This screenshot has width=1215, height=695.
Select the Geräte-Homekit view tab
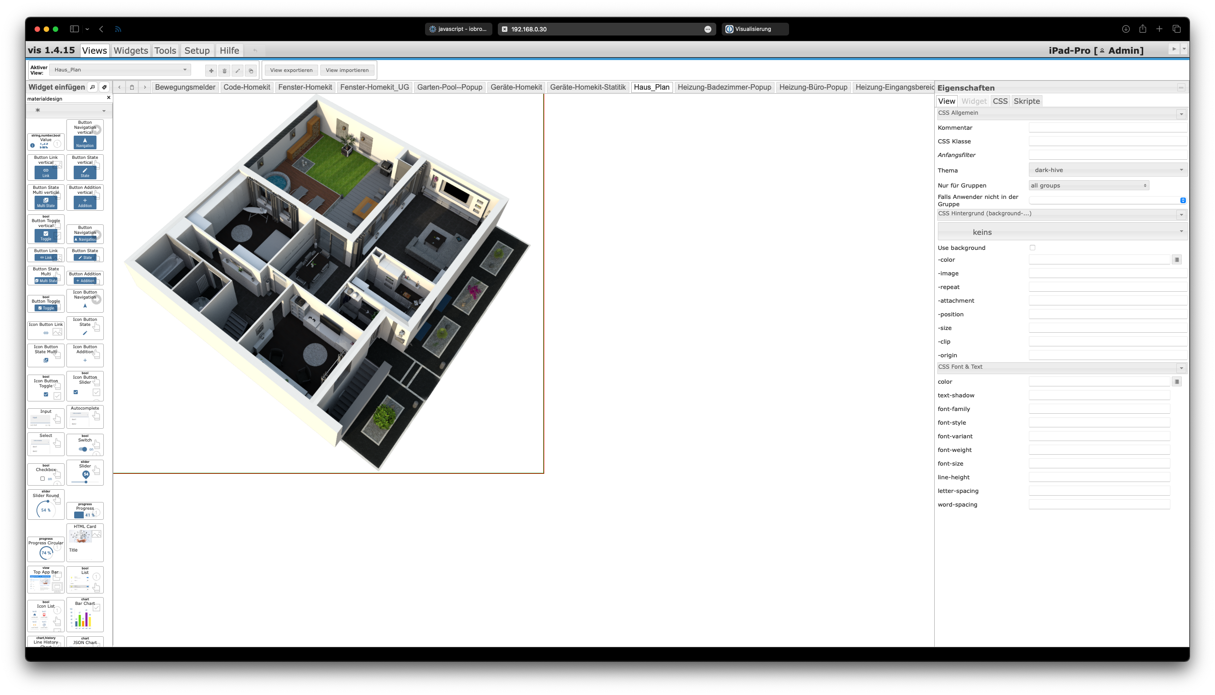click(516, 87)
